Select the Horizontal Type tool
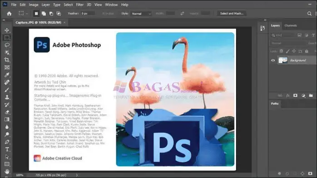 (x=7, y=149)
